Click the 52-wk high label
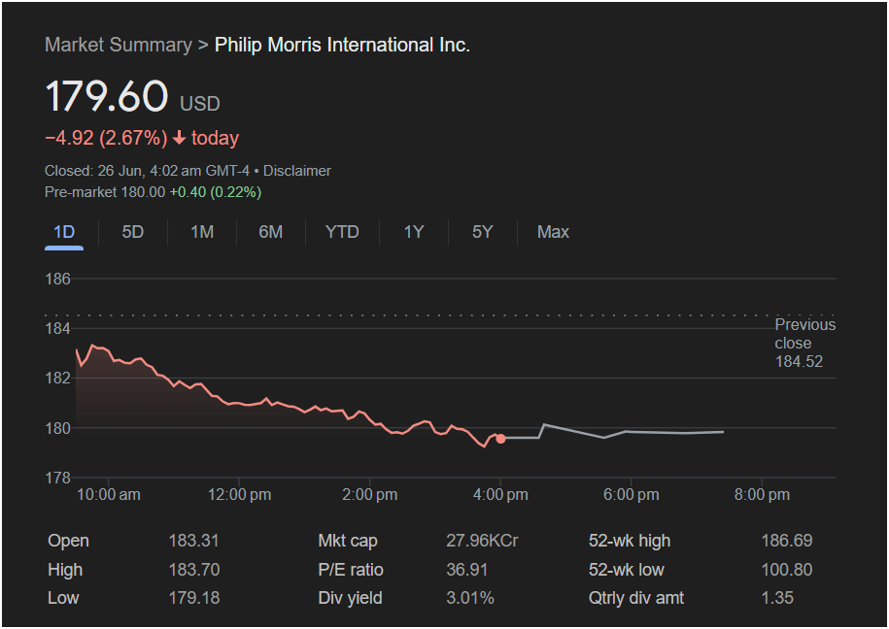Image resolution: width=889 pixels, height=629 pixels. [630, 541]
